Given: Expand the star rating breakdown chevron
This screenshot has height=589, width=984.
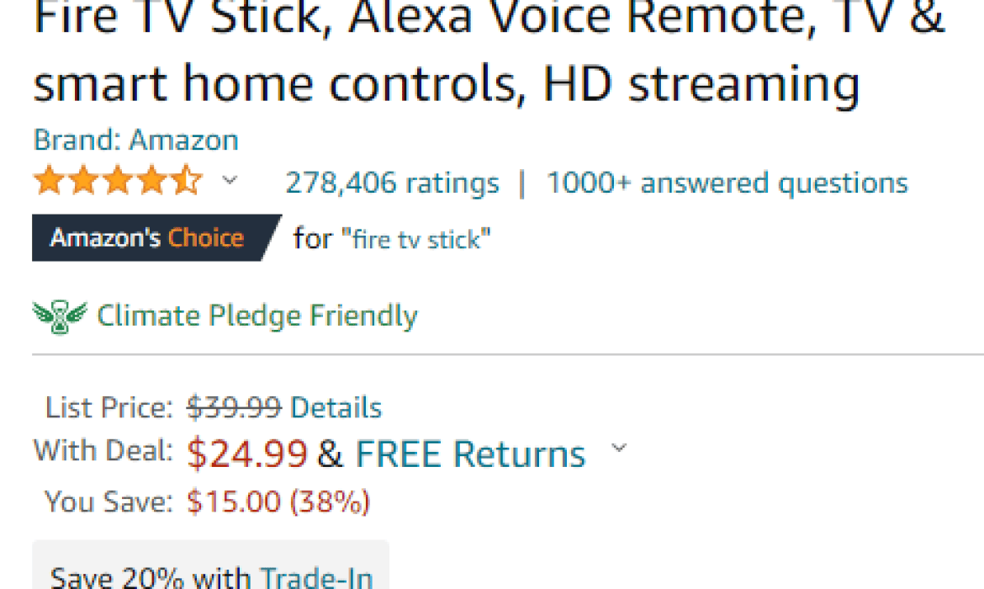Looking at the screenshot, I should (x=230, y=180).
